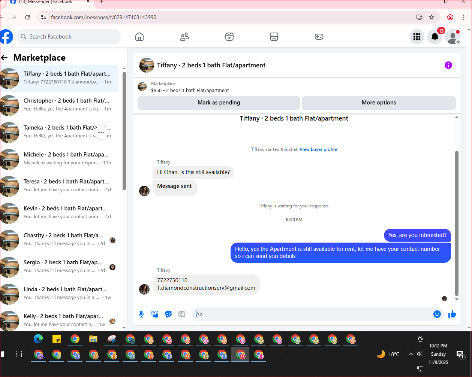Click the taskbar volume speaker icon

(x=420, y=354)
